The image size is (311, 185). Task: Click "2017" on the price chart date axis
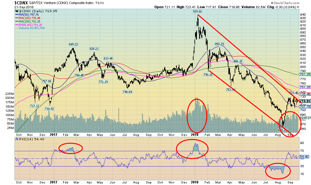(x=53, y=135)
